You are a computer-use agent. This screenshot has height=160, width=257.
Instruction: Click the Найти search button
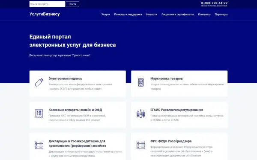click(x=72, y=4)
